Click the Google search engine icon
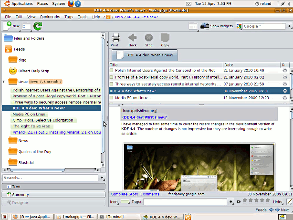Image resolution: width=293 pixels, height=220 pixels. (239, 26)
